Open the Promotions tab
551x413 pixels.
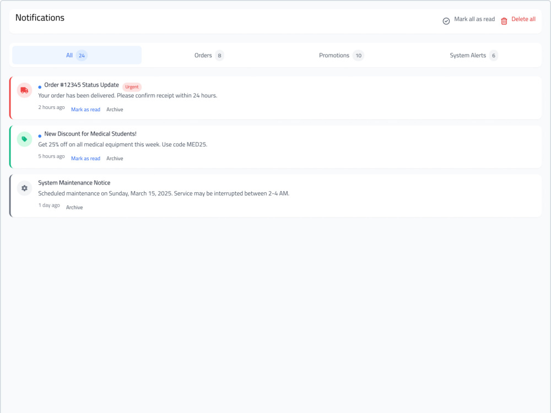341,55
